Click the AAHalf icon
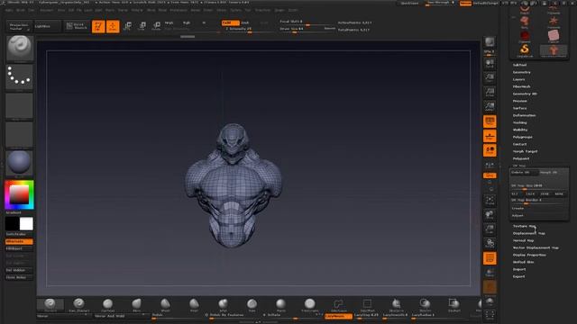 click(x=490, y=106)
